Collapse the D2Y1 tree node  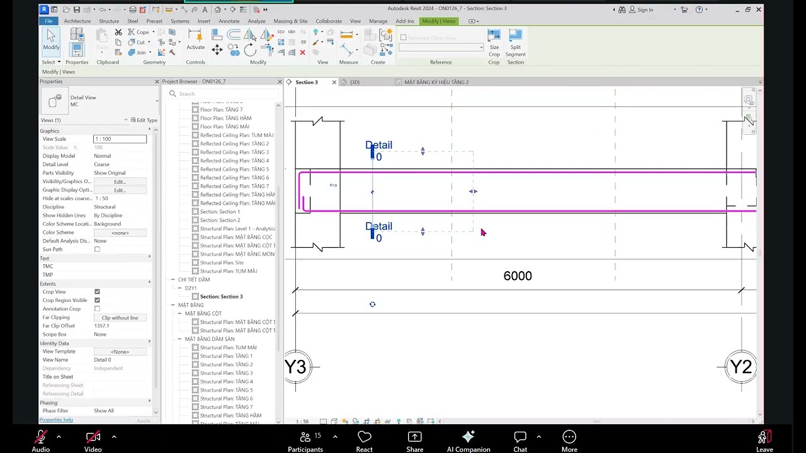coord(179,288)
